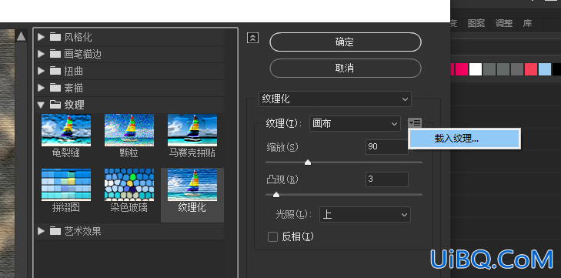Expand the 画笔描边 filter folder
Viewport: 561px width, 278px height.
(x=41, y=54)
